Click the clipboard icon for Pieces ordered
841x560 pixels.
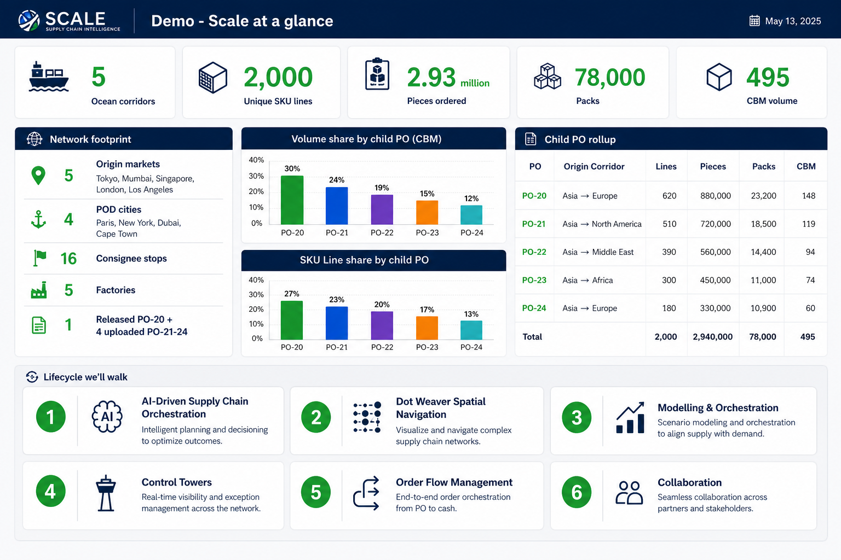[377, 74]
